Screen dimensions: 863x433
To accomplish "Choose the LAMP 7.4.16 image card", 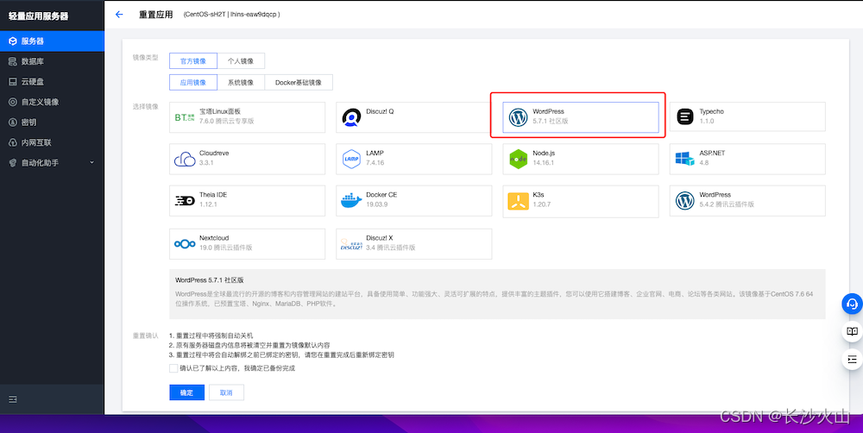I will [414, 159].
